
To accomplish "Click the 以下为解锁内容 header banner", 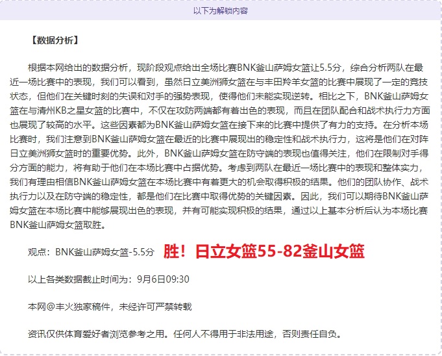I will click(221, 10).
